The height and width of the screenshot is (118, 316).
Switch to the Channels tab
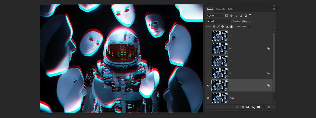220,9
